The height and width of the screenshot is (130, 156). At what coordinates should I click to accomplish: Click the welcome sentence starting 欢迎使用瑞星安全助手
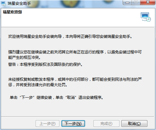(70, 37)
